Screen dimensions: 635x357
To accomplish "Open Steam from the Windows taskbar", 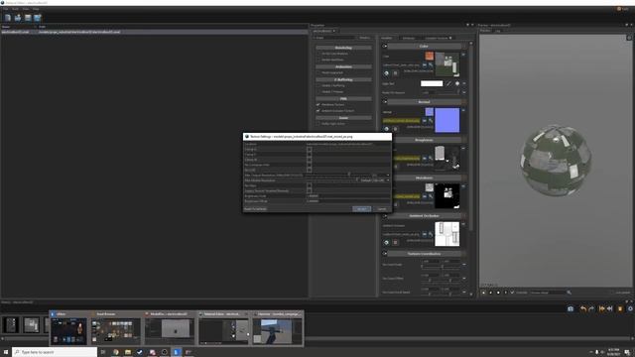I will [140, 352].
